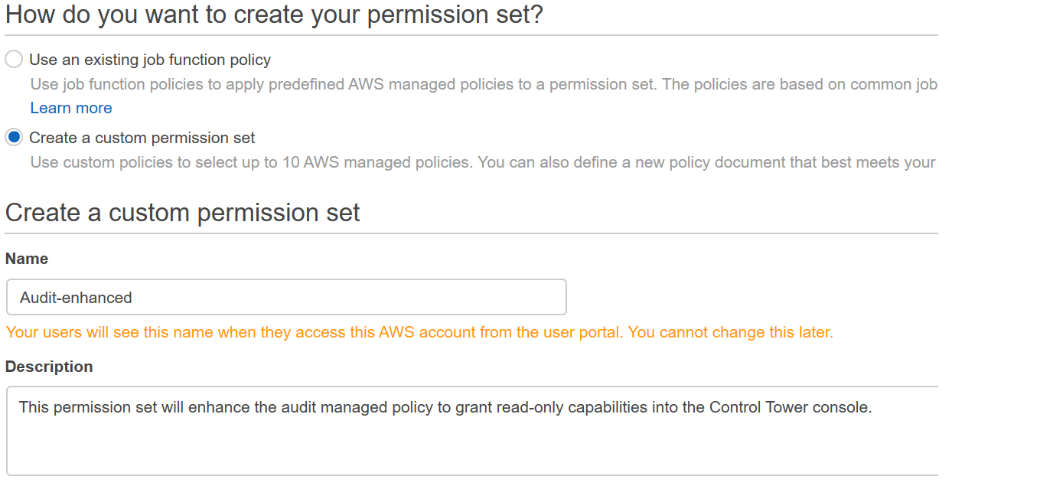Click the 'Create a custom permission set' section heading

(182, 212)
